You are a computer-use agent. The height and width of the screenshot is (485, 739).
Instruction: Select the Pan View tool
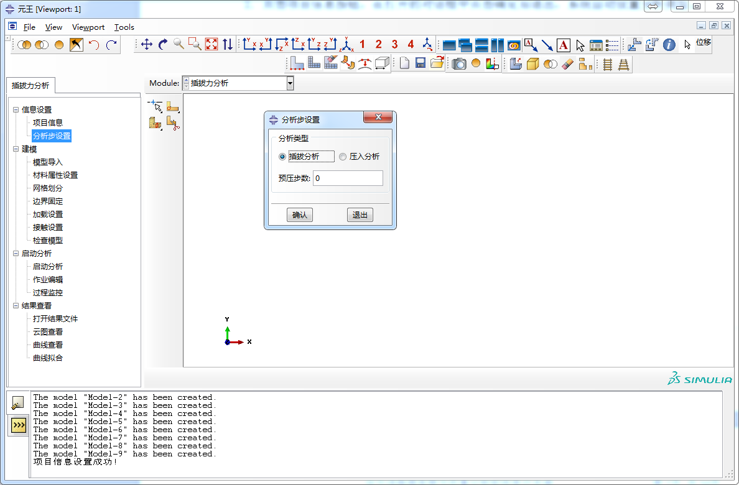tap(147, 44)
